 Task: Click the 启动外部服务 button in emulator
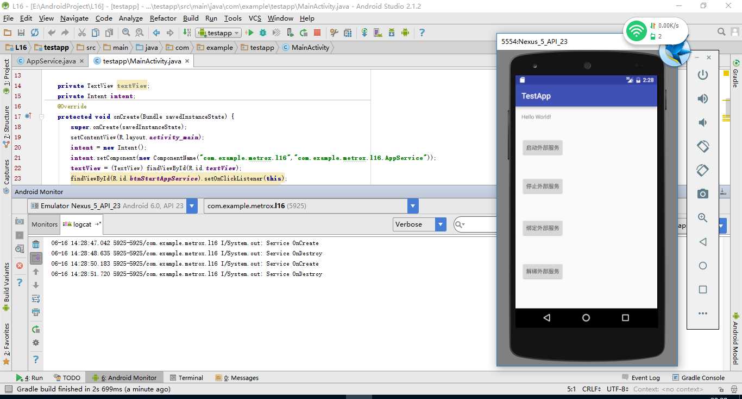coord(543,148)
